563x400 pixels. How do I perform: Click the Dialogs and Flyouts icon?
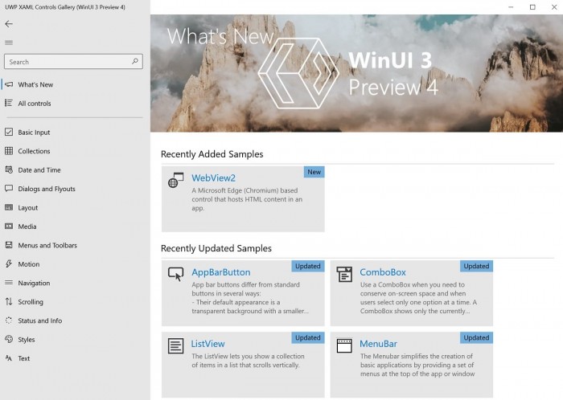point(9,189)
